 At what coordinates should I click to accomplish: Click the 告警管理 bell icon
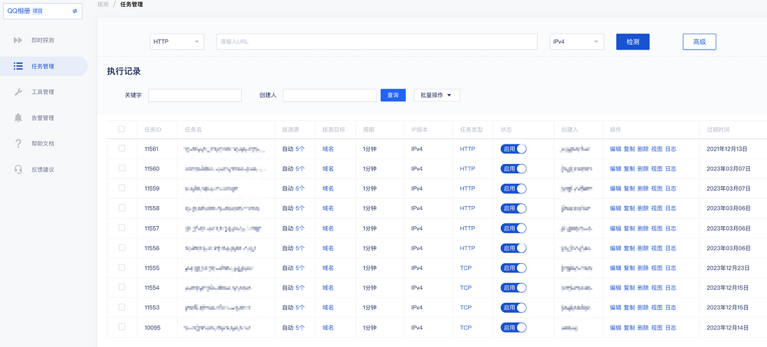pyautogui.click(x=18, y=118)
